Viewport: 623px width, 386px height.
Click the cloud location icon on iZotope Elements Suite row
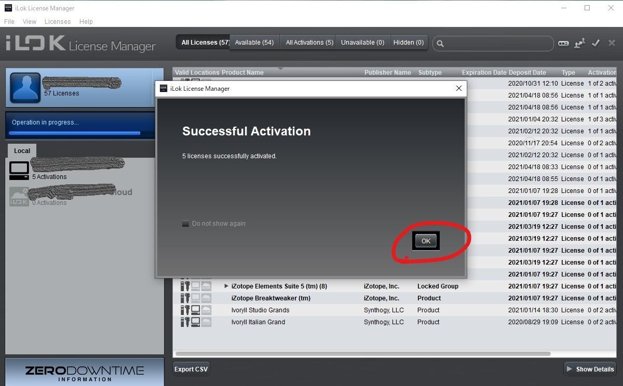206,286
